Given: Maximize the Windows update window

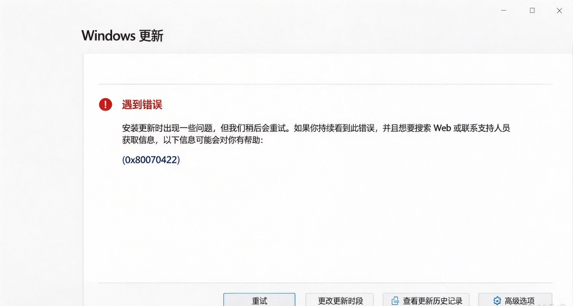Looking at the screenshot, I should pos(532,11).
